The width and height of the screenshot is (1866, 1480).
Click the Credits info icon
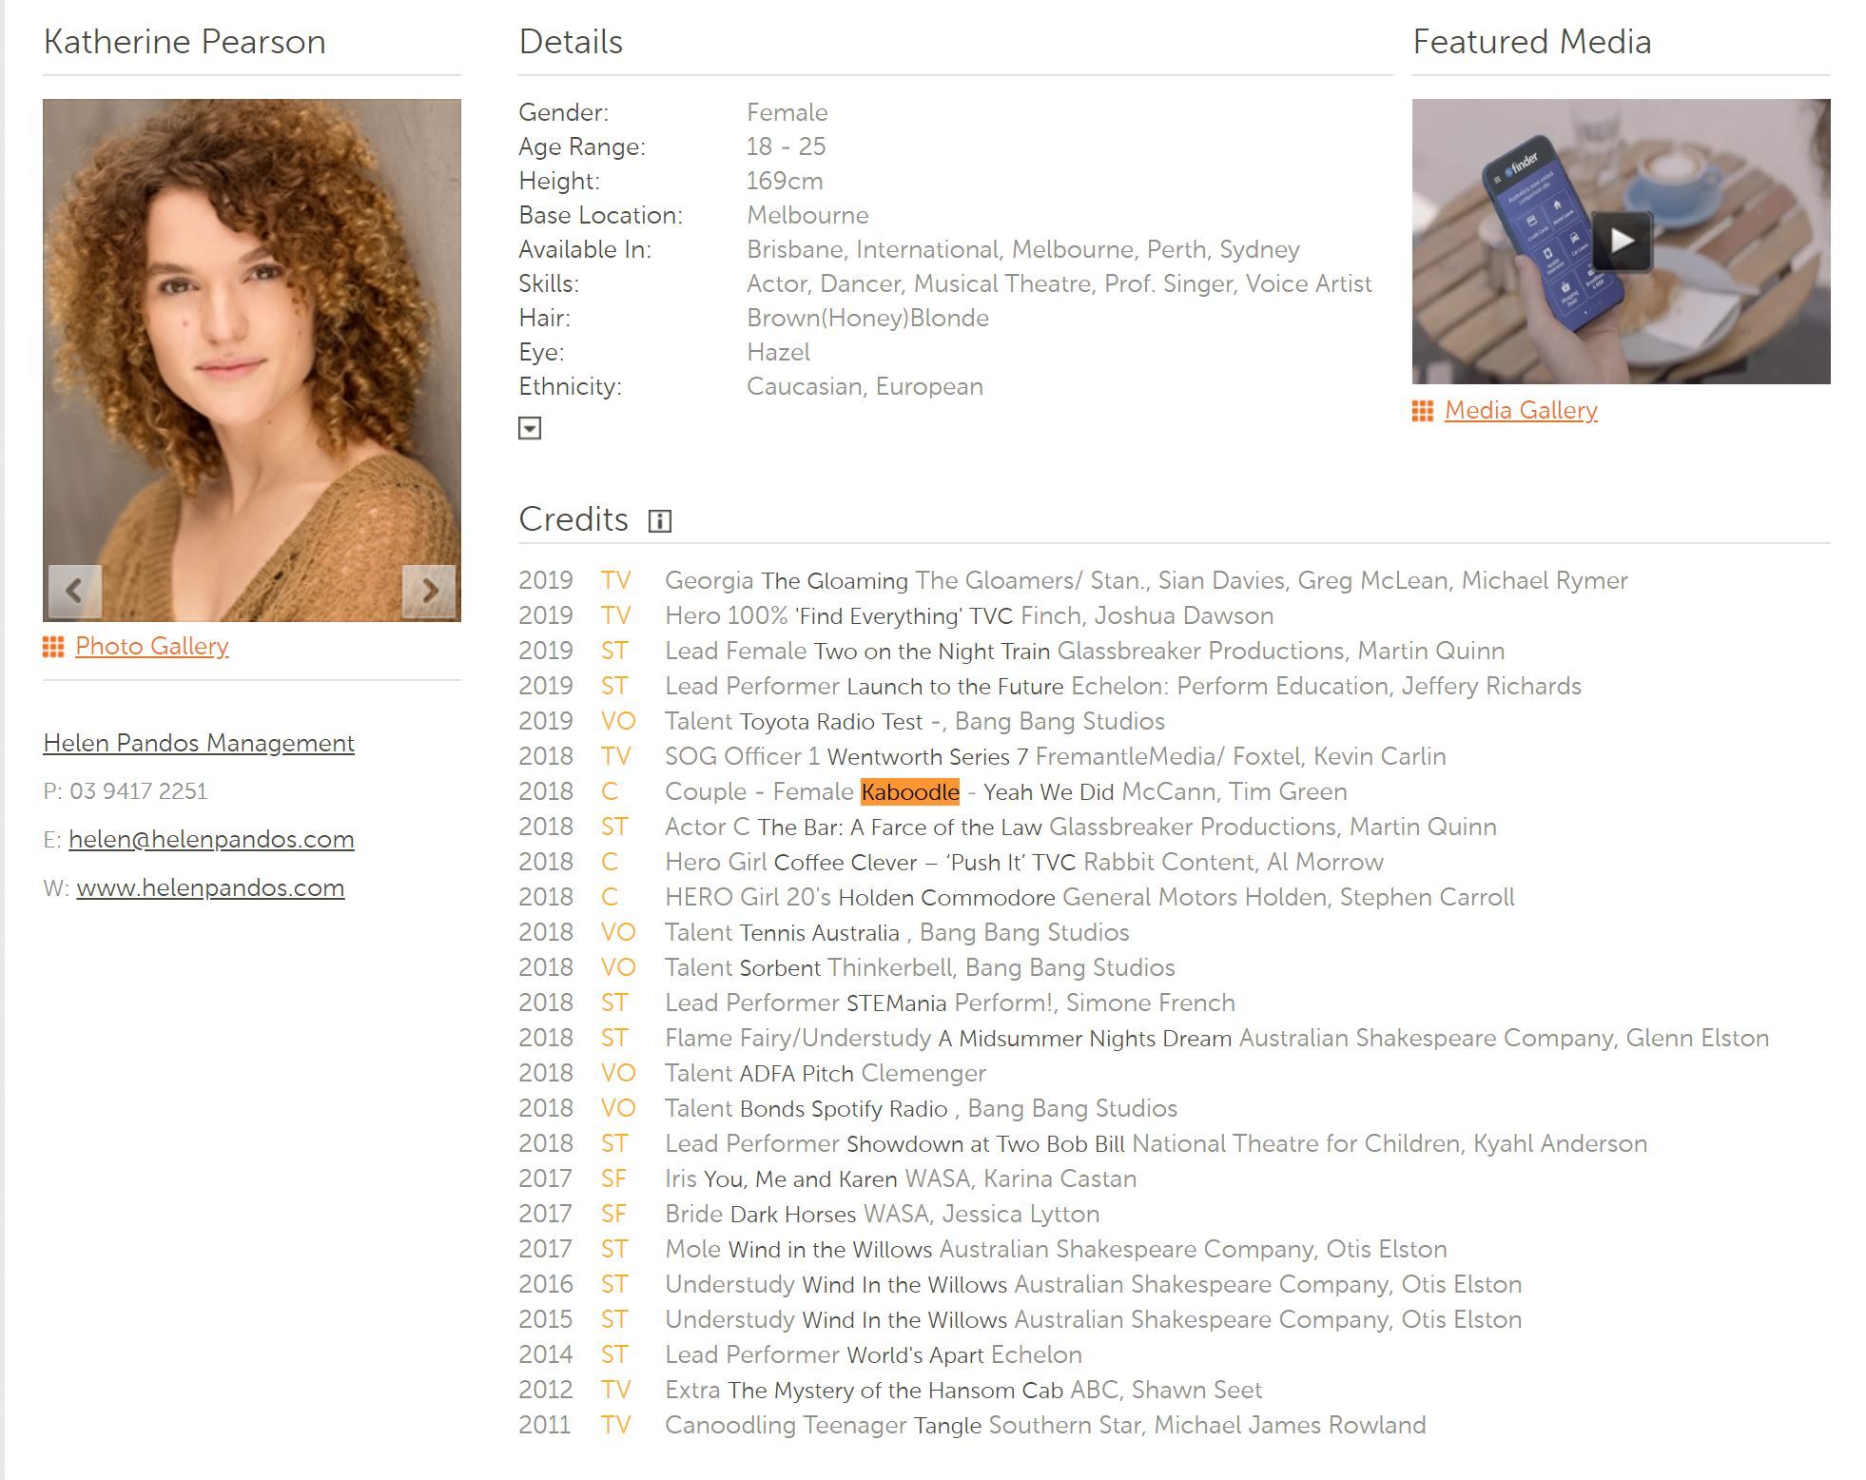tap(659, 521)
